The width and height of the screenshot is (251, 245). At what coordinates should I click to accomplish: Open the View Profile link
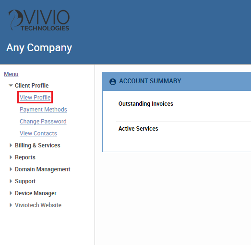35,97
